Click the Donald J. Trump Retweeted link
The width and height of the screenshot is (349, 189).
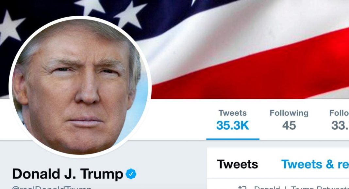301,188
